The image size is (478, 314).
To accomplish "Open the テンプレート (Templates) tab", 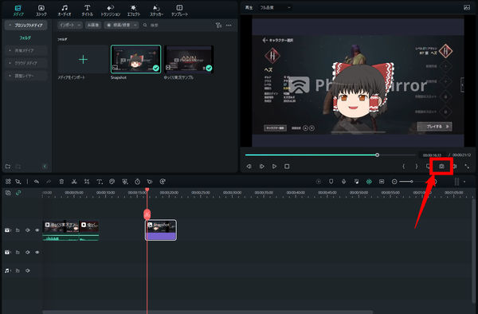I will coord(179,10).
